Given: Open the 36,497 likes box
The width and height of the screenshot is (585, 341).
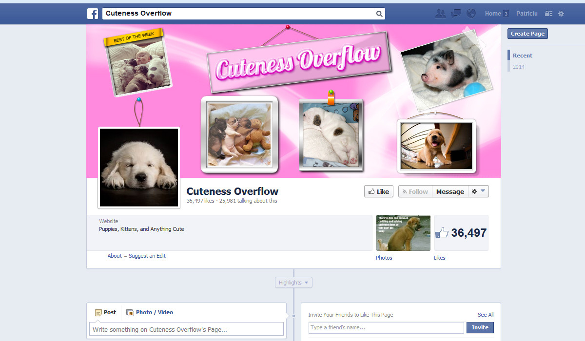Looking at the screenshot, I should click(x=461, y=233).
